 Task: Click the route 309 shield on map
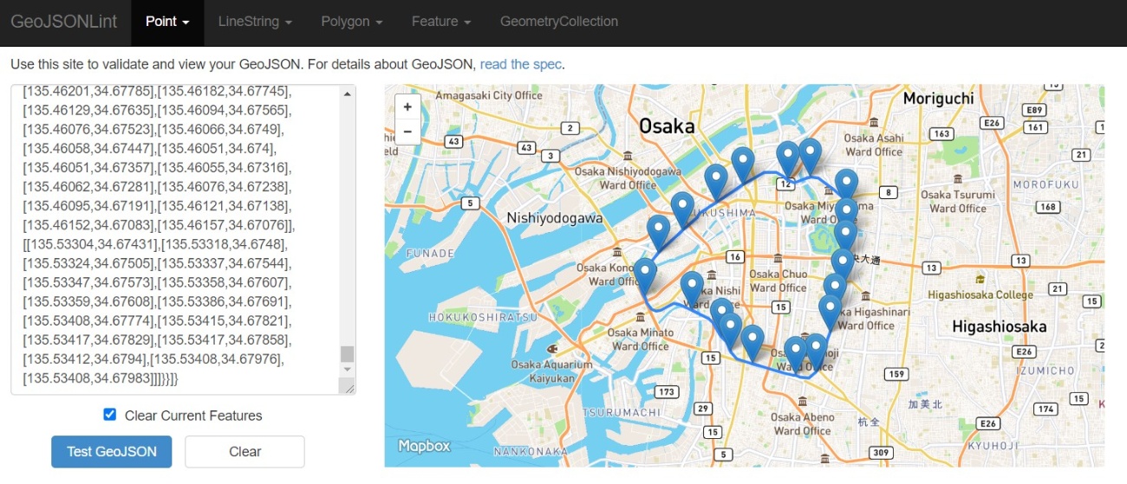point(882,453)
